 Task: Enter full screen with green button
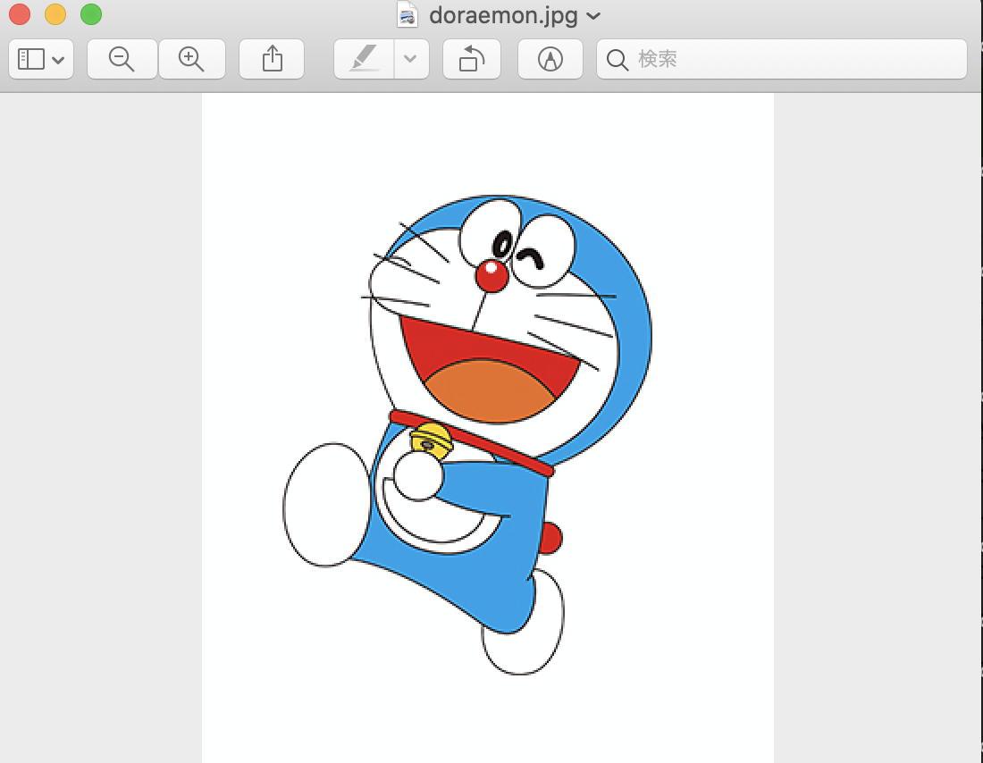pyautogui.click(x=91, y=14)
